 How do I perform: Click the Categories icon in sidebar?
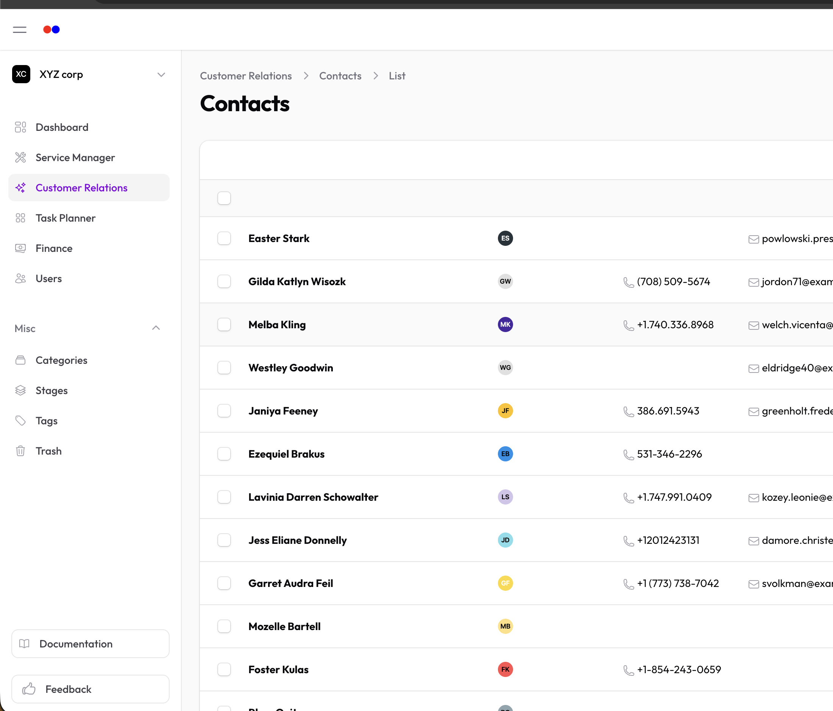(x=20, y=360)
